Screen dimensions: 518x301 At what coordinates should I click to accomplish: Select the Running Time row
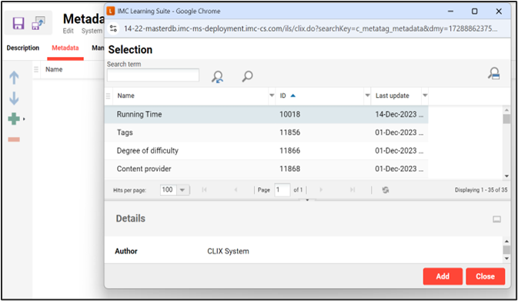pos(266,115)
